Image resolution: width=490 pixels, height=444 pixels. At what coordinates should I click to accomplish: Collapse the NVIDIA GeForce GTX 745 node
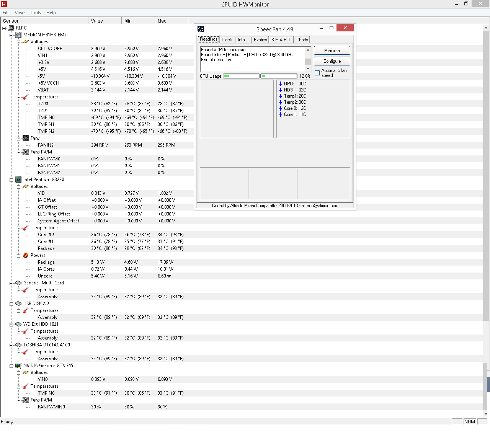(x=11, y=366)
